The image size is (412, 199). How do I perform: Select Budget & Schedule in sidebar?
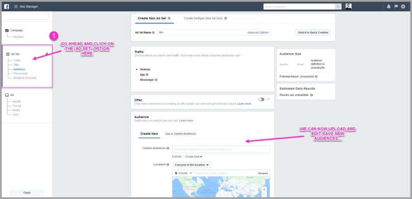click(x=25, y=78)
